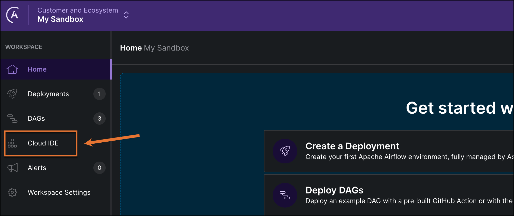This screenshot has height=216, width=514.
Task: Select DAGs in the workspace sidebar
Action: pyautogui.click(x=36, y=118)
